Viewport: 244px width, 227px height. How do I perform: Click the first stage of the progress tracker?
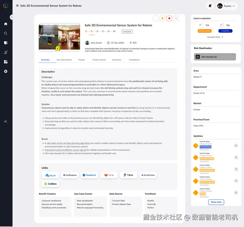(86, 31)
